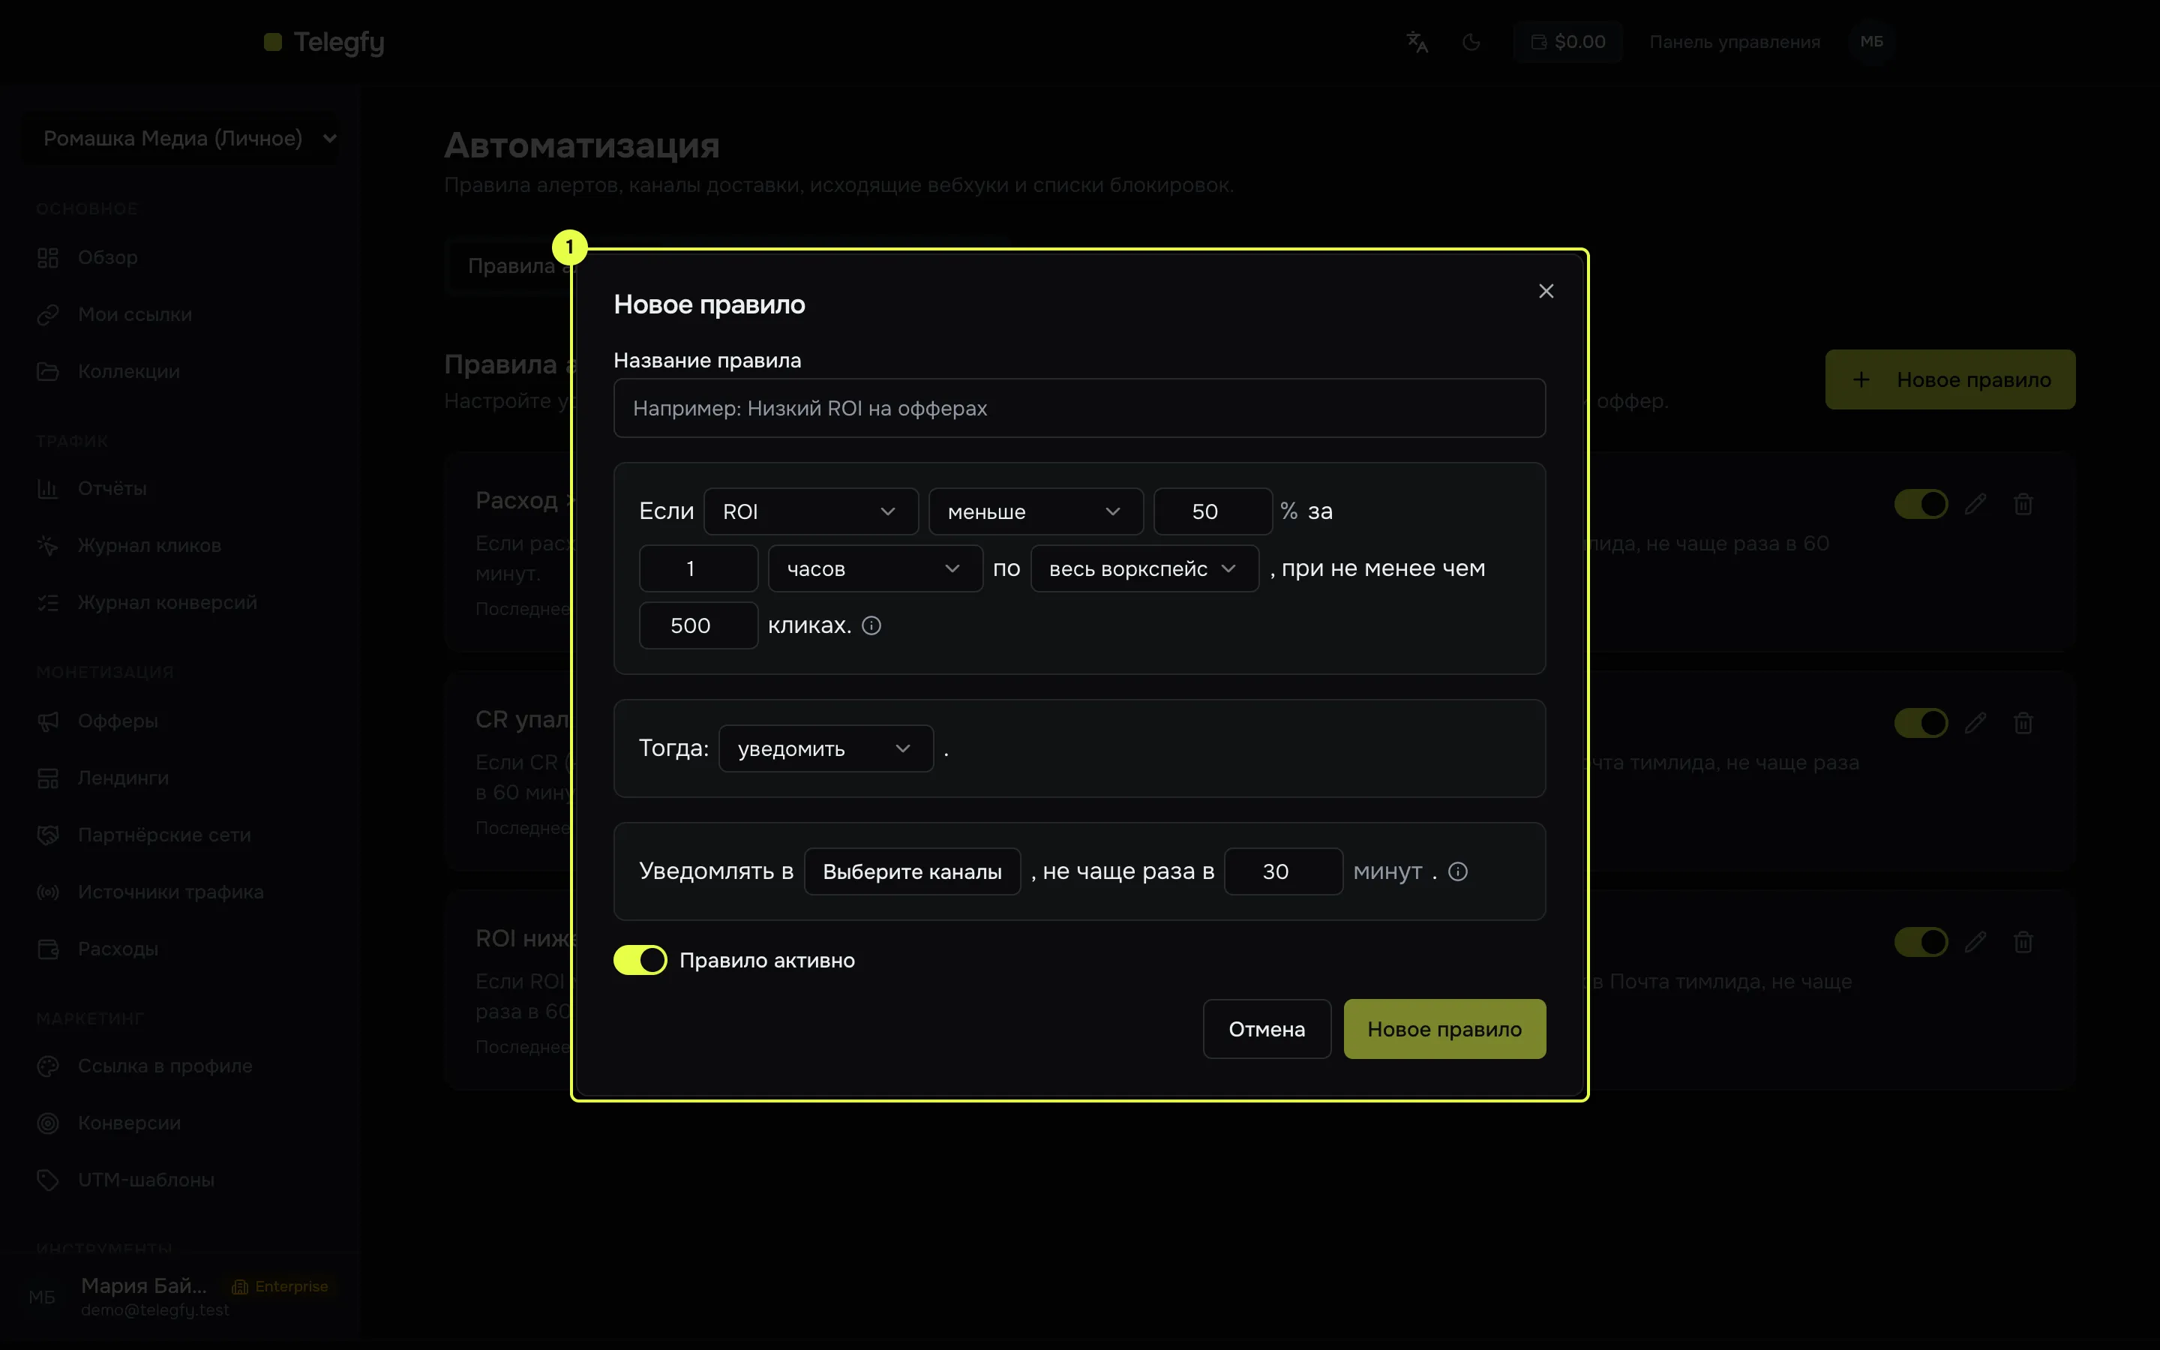This screenshot has width=2160, height=1350.
Task: Disable the Расход rule toggle
Action: [1921, 505]
